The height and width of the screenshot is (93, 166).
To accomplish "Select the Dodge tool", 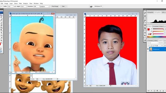I will (x=1, y=30).
